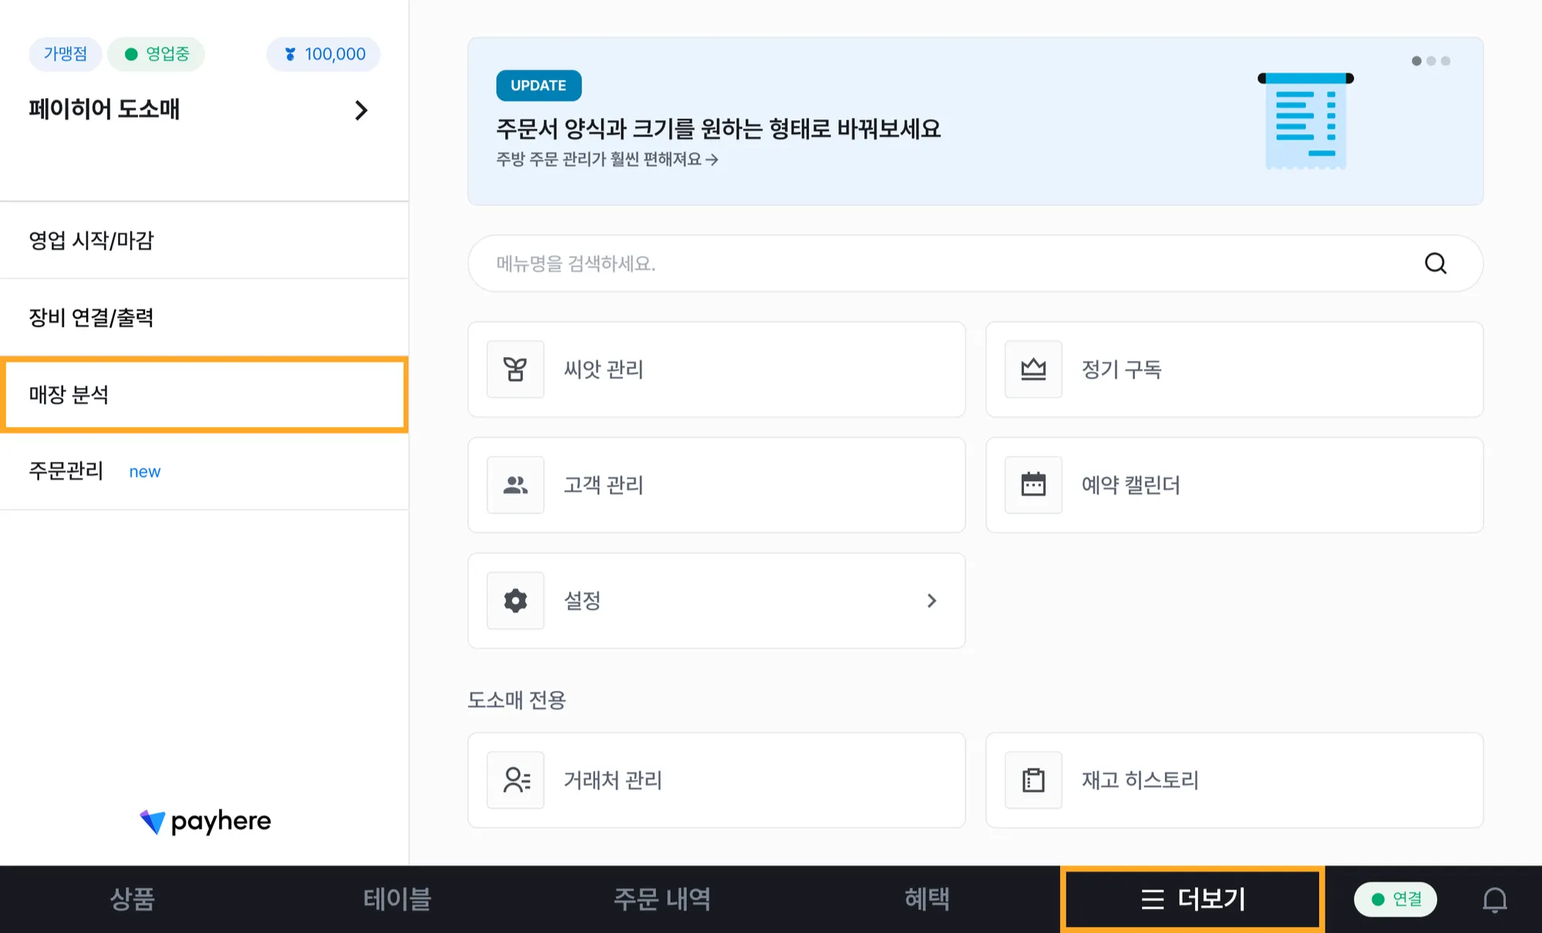Click the seed sprout icon for 씨앗 관리
Screen dimensions: 1542x933
(x=515, y=369)
